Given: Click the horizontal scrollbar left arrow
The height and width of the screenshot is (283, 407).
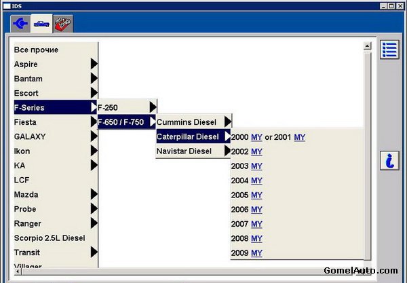Looking at the screenshot, I should (x=18, y=271).
